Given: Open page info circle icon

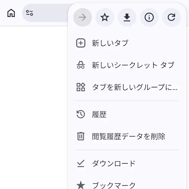Looking at the screenshot, I should [x=149, y=17].
